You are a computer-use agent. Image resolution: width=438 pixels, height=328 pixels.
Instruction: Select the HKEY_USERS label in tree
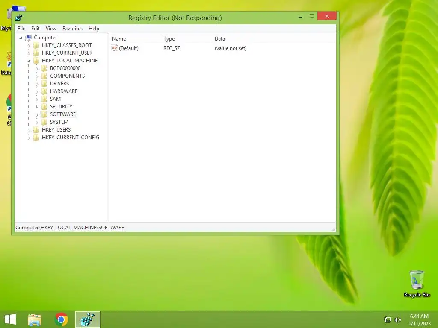pyautogui.click(x=56, y=130)
